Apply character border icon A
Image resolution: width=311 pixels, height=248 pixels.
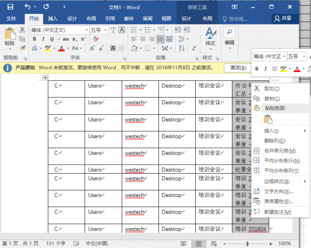(122, 30)
